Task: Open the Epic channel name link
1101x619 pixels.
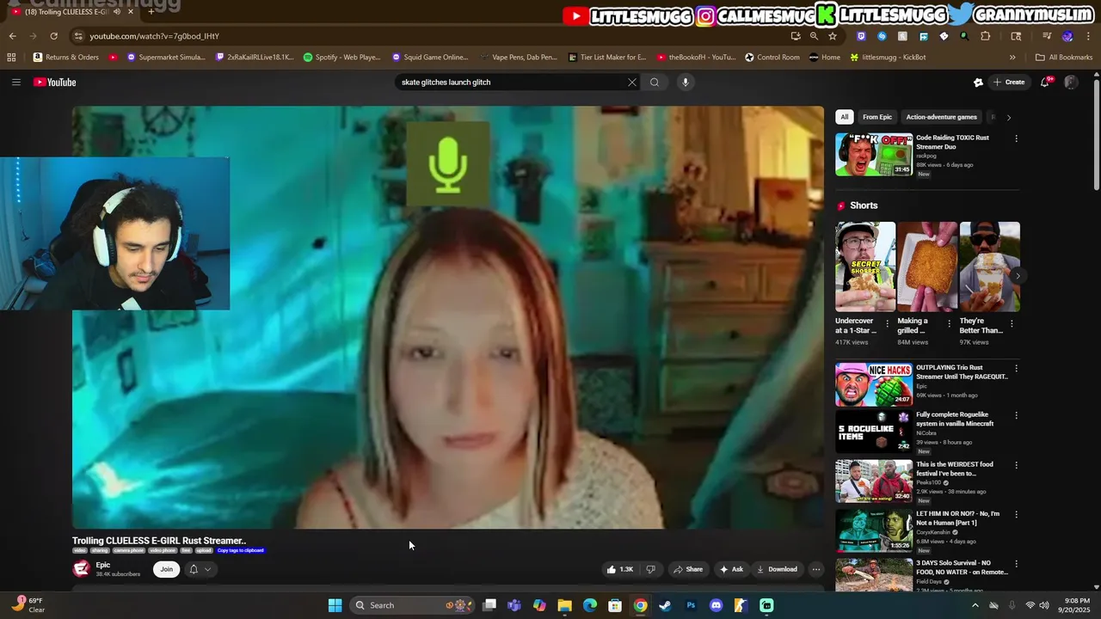Action: 103,565
